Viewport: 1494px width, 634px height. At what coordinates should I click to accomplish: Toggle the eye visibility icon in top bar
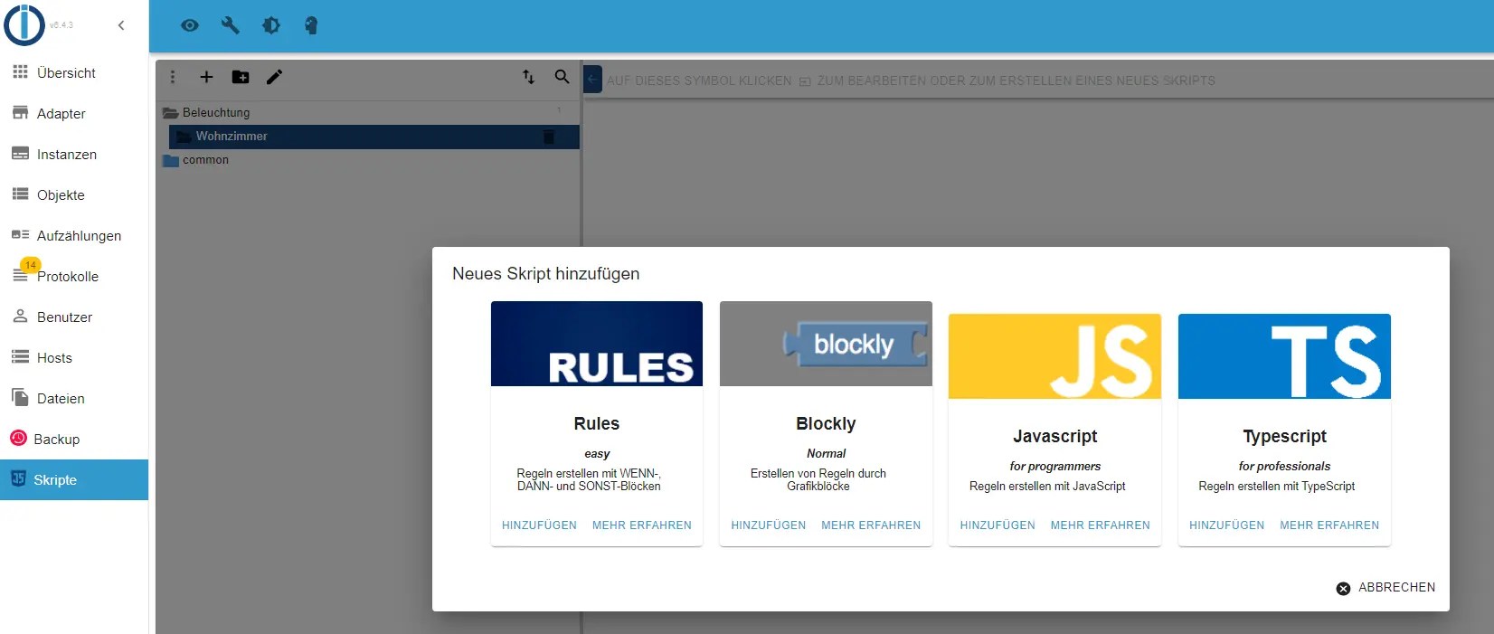[190, 25]
